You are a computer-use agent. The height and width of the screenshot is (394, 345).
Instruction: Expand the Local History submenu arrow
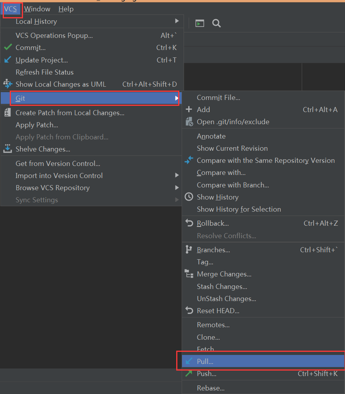pyautogui.click(x=177, y=21)
